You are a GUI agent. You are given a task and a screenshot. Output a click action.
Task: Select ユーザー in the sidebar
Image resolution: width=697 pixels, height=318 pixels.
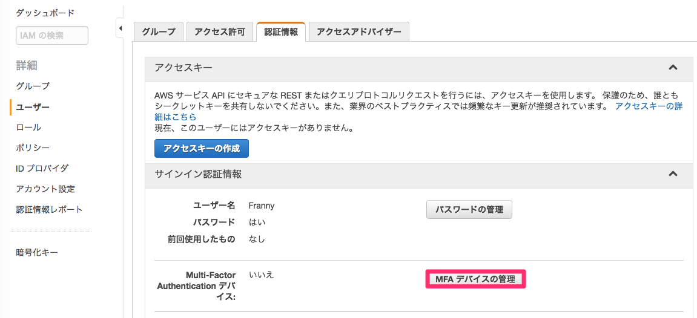tap(33, 106)
